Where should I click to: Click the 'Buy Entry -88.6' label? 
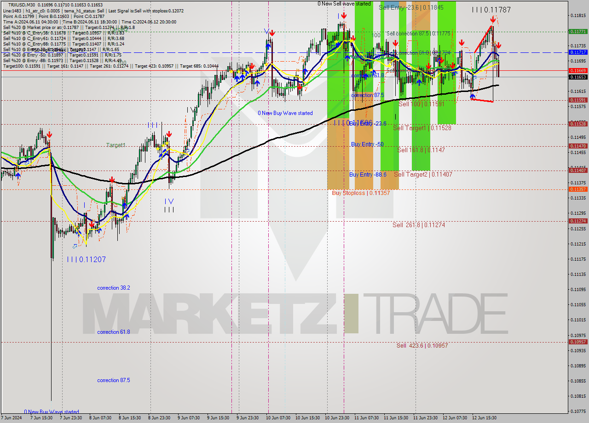pyautogui.click(x=368, y=175)
